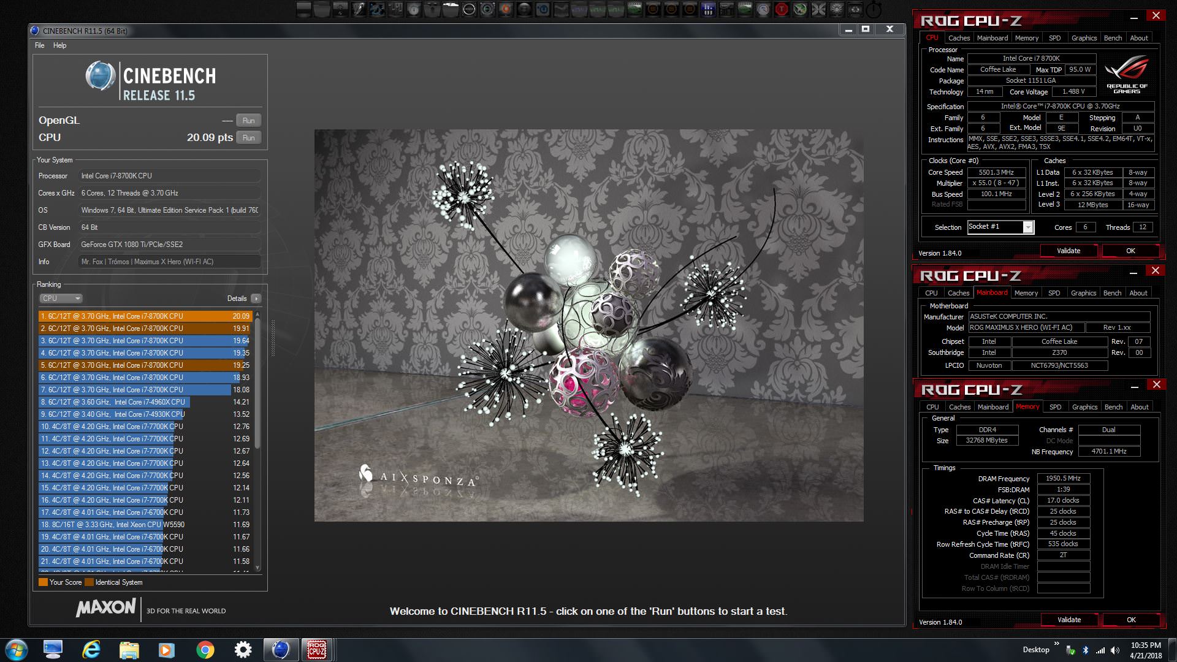Expand the Socket #1 selection dropdown
The image size is (1177, 662).
[1028, 227]
